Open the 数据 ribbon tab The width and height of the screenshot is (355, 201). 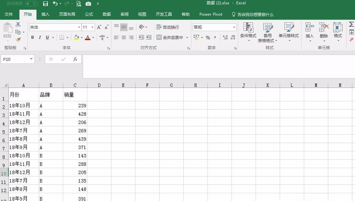click(106, 15)
